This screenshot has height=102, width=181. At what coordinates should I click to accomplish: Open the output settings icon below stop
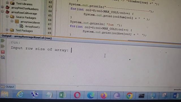tap(3, 57)
